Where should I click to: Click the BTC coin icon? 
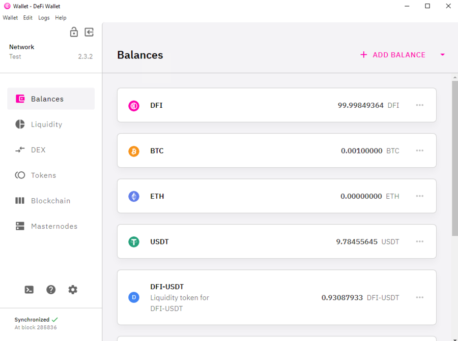click(134, 150)
